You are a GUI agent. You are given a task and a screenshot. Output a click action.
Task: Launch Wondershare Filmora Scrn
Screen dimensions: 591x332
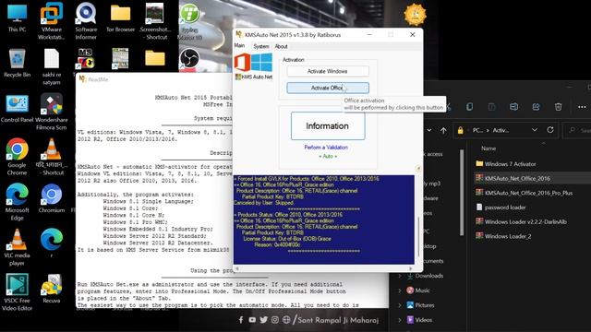pyautogui.click(x=52, y=113)
